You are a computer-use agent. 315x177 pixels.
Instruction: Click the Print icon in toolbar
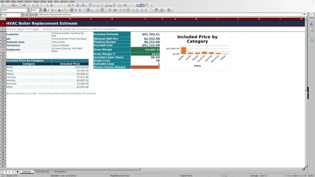point(24,5)
